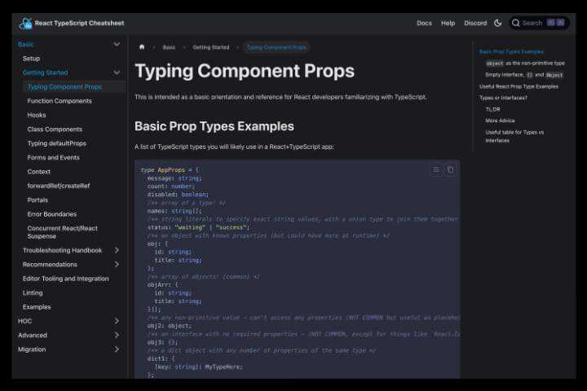Open Concurrent React/React Suspense page

[x=62, y=232]
